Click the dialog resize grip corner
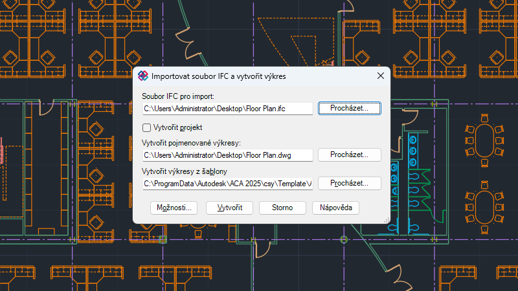This screenshot has width=518, height=291. click(387, 221)
